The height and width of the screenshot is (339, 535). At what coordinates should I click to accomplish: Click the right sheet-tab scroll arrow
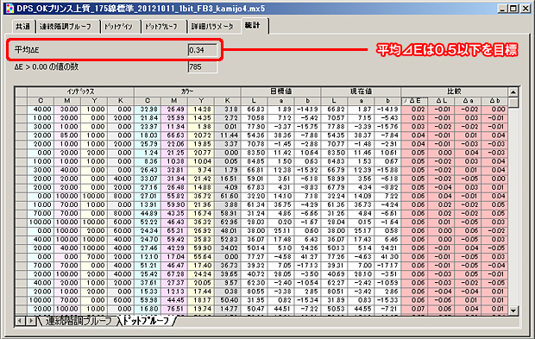click(x=31, y=321)
